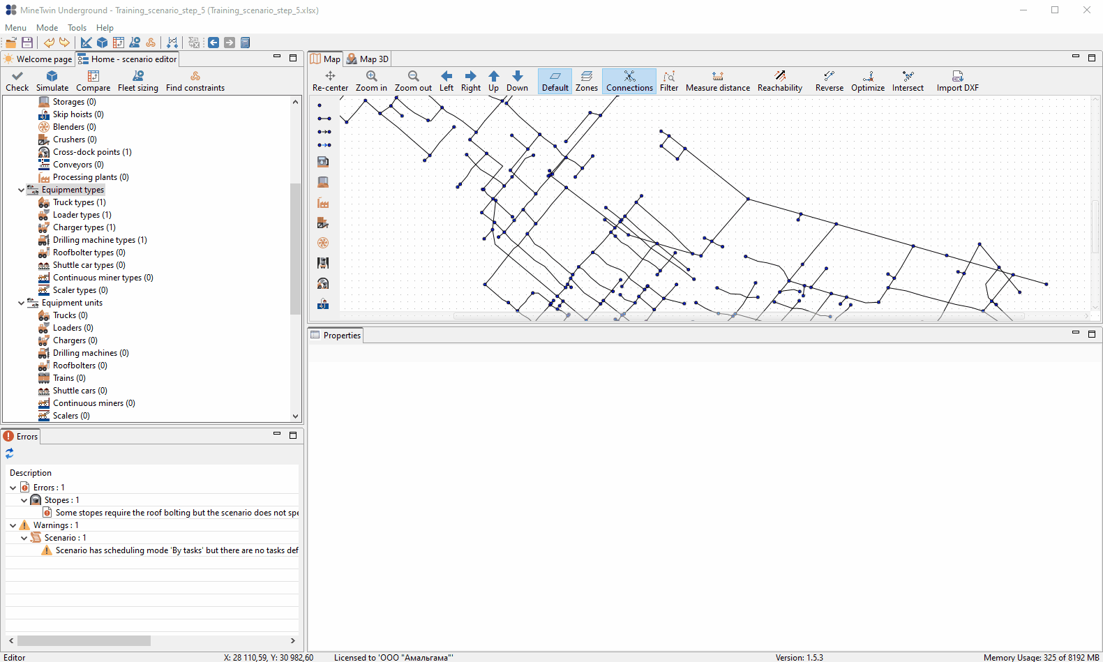Click the blue back arrow in top toolbar
The image size is (1103, 662).
point(213,43)
